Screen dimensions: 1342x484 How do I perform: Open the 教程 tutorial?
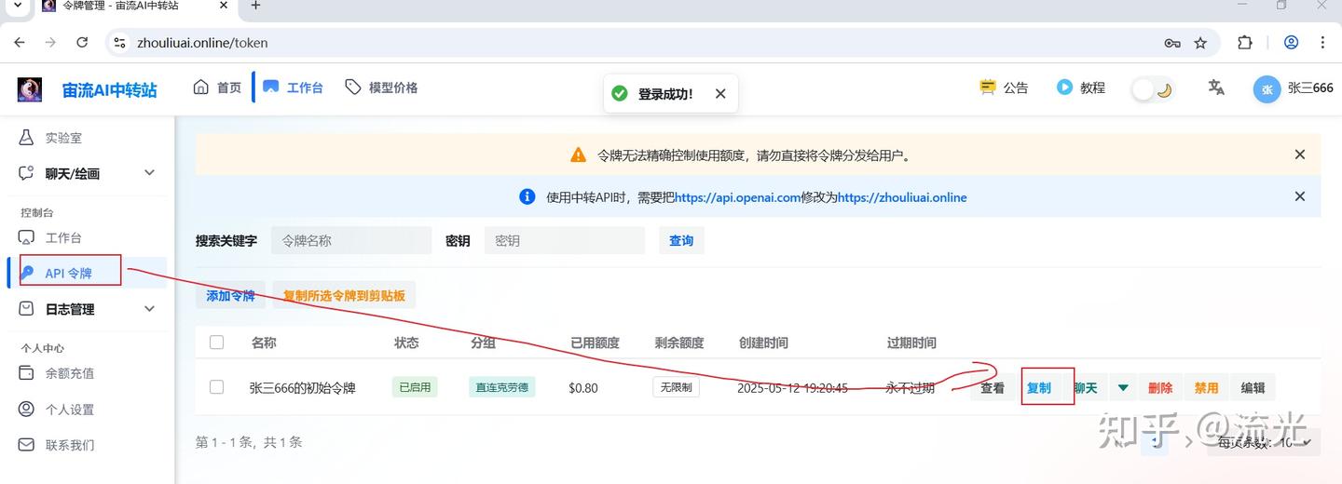click(x=1081, y=87)
